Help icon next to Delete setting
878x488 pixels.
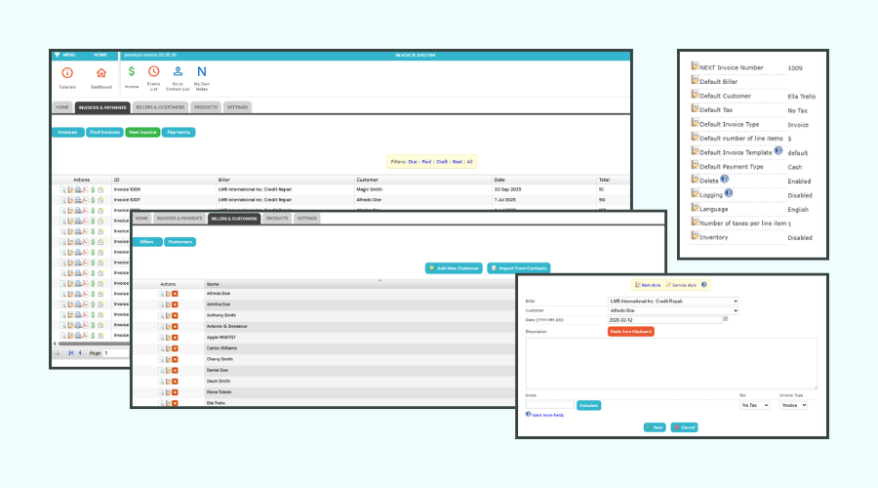pos(725,180)
